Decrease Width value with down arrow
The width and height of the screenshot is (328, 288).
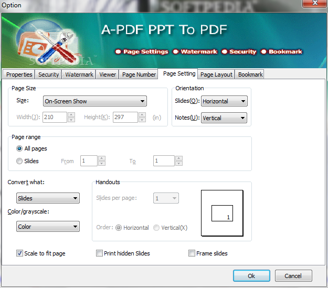[x=71, y=120]
